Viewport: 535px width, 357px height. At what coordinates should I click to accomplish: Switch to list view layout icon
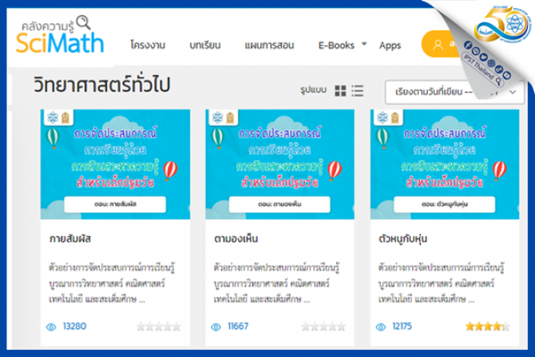(357, 91)
